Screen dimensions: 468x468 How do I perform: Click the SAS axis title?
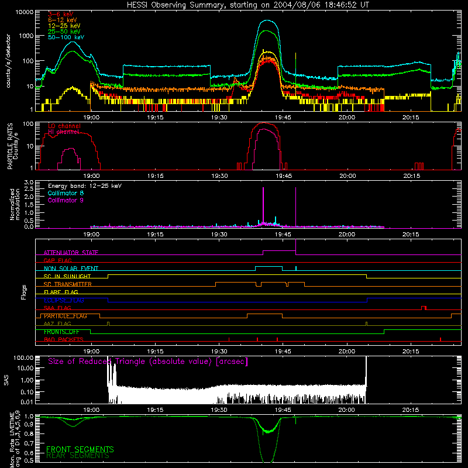[x=6, y=380]
